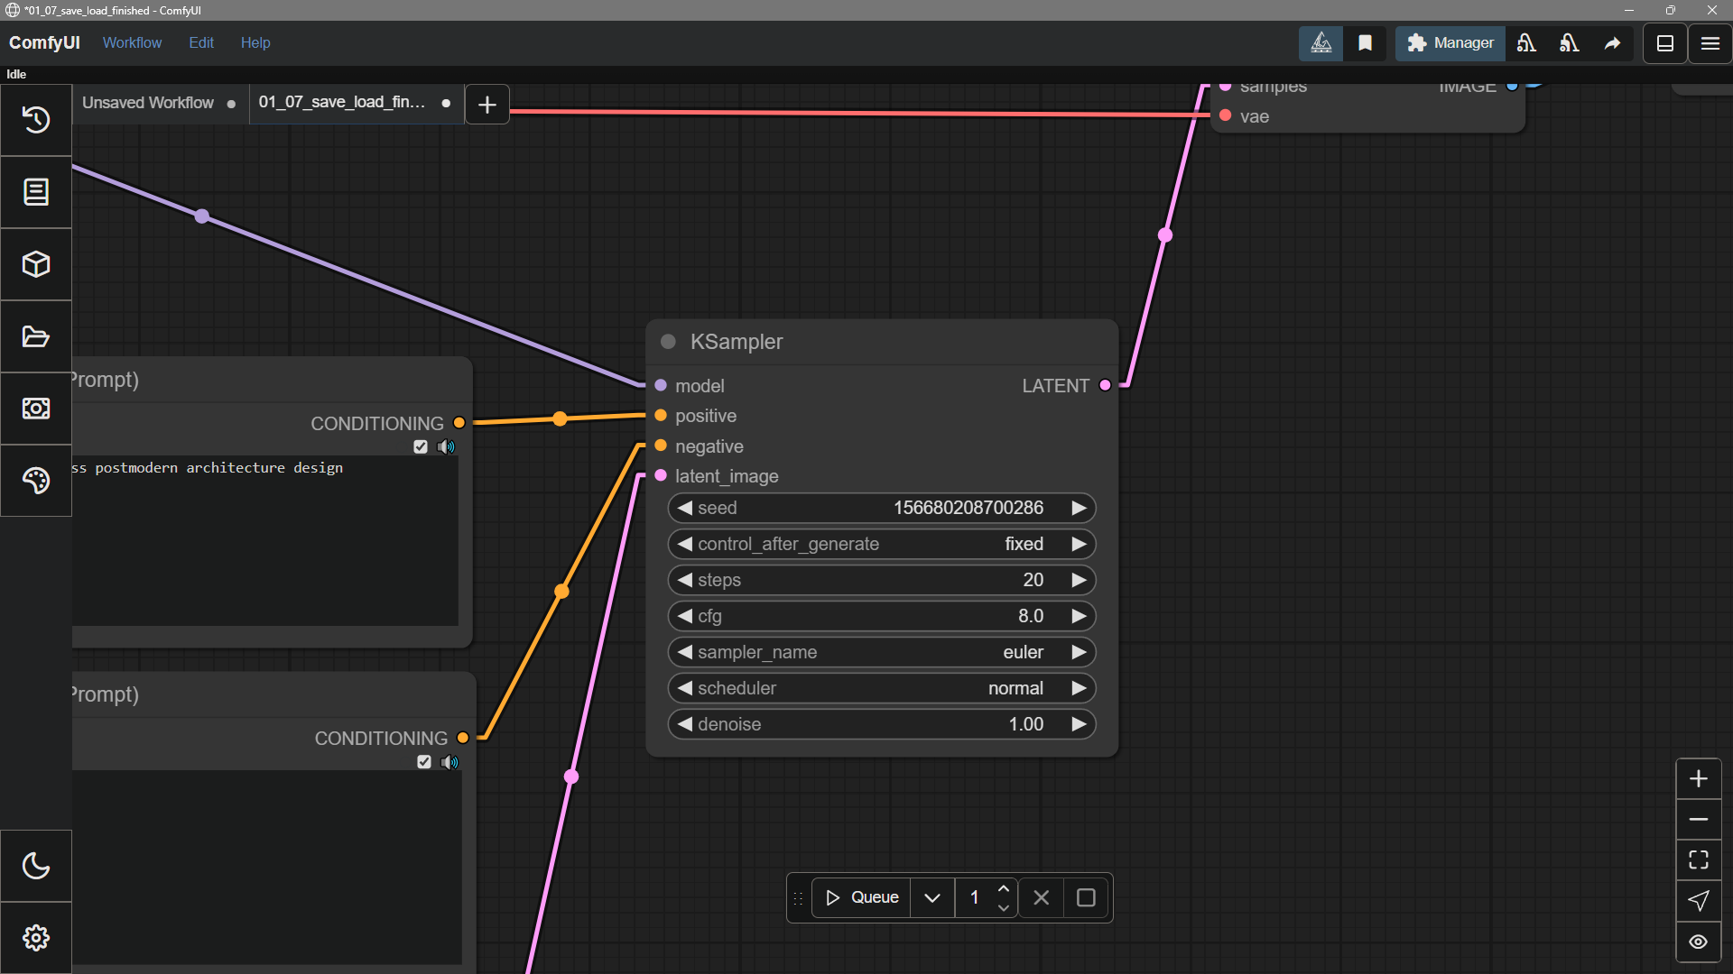
Task: Open the Manager panel
Action: 1450,42
